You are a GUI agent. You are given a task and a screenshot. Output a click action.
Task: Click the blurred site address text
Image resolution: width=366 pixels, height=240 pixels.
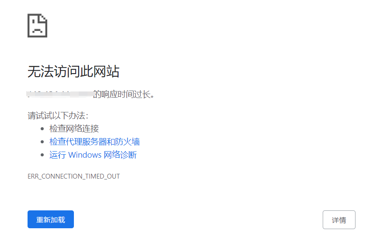coord(60,94)
